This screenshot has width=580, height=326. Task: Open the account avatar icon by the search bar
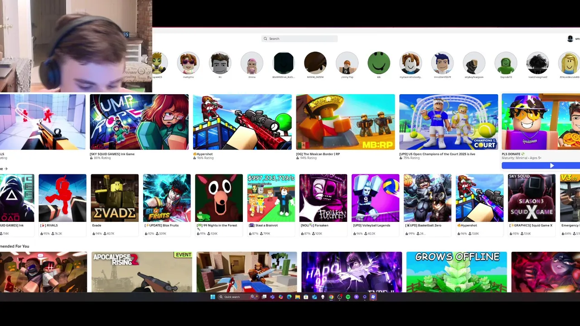570,38
